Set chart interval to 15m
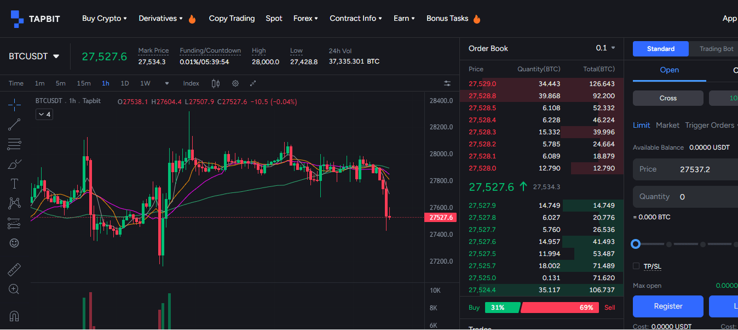The image size is (738, 330). coord(84,83)
